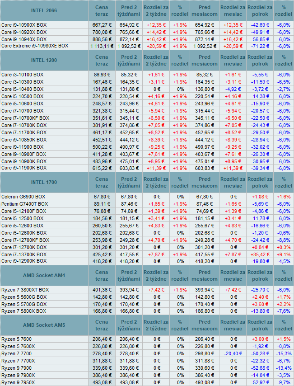
Task: Select the 615,22 € current price cell
Action: 102,169
